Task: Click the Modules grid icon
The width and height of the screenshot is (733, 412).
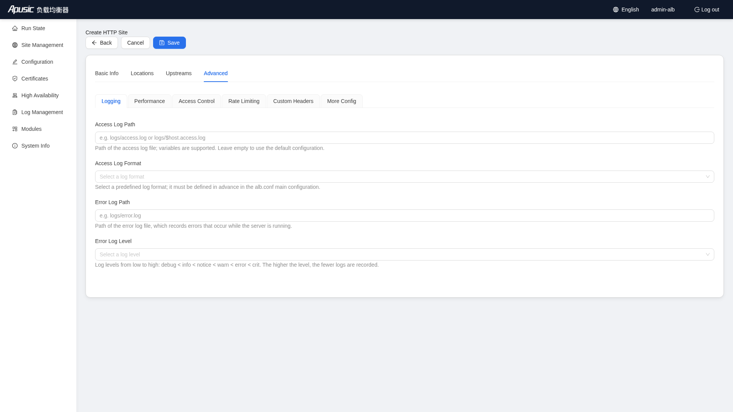Action: (x=15, y=129)
